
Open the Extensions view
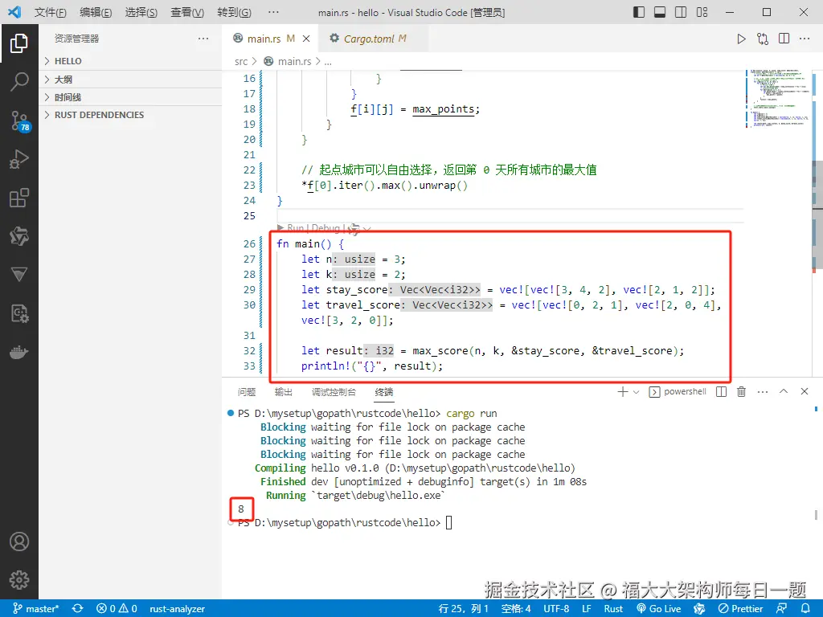(x=19, y=198)
